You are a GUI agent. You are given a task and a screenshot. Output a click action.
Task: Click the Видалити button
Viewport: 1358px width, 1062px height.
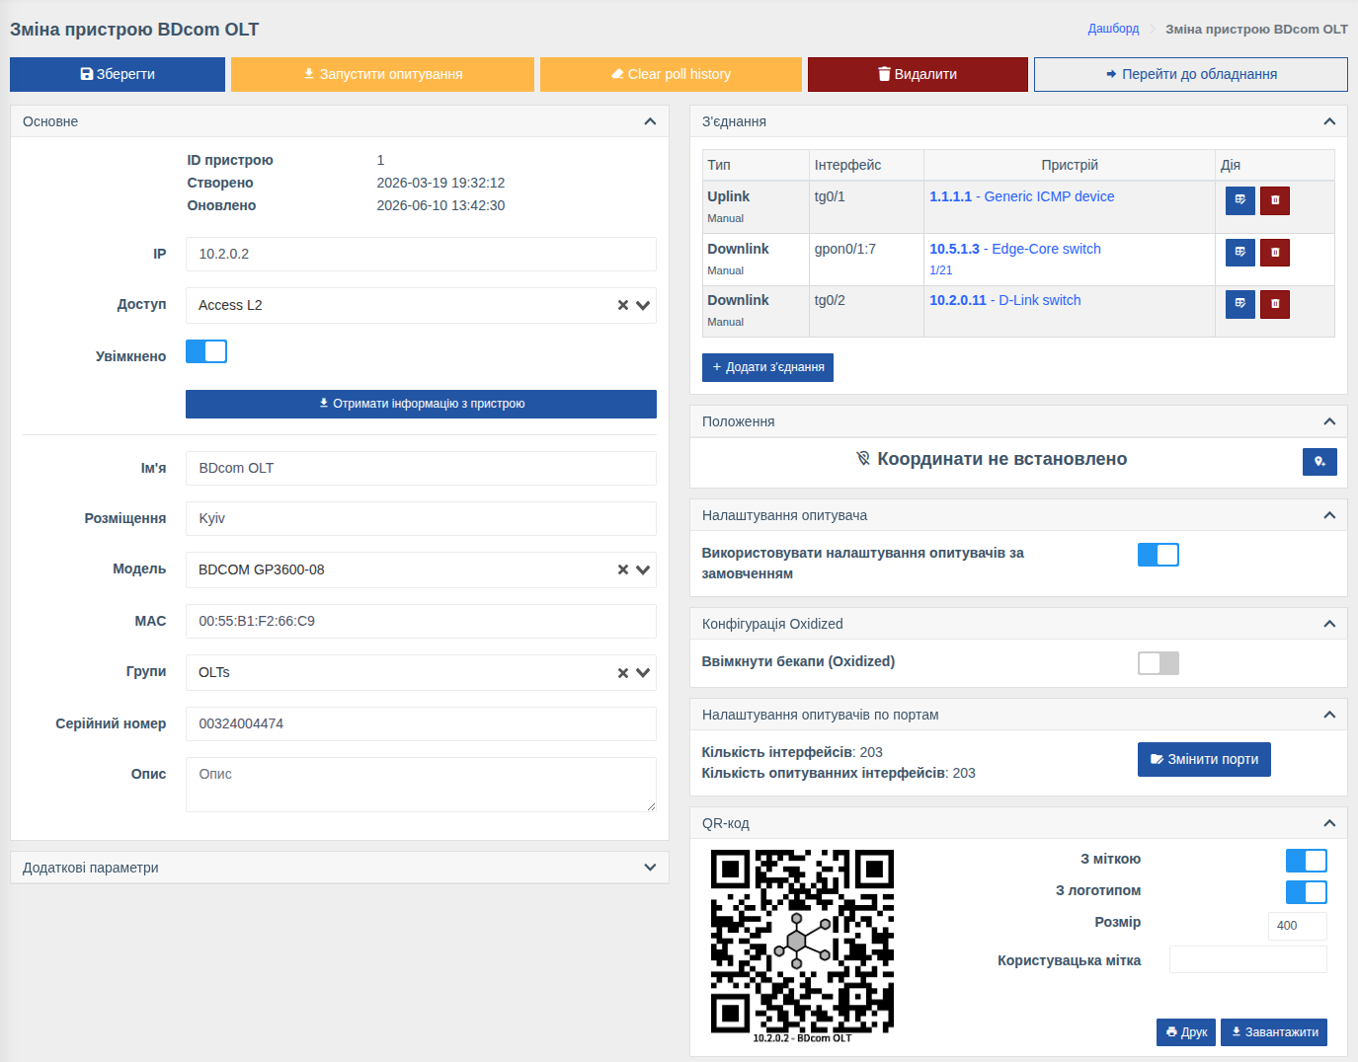pyautogui.click(x=918, y=74)
